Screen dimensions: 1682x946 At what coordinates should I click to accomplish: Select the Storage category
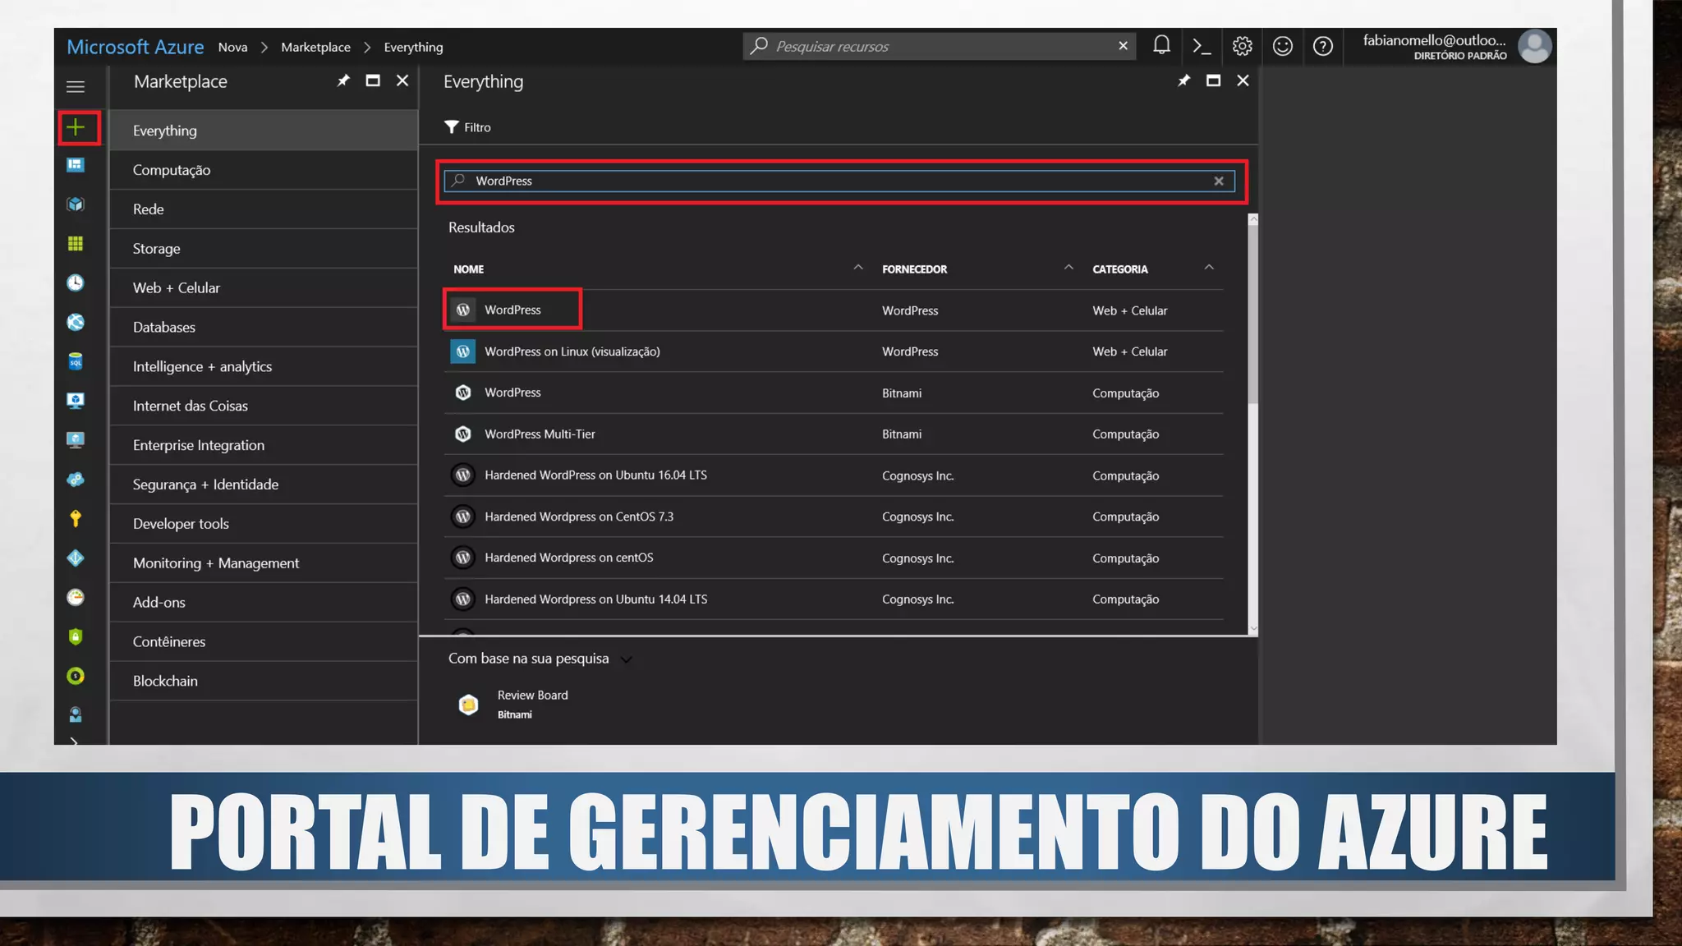click(264, 249)
